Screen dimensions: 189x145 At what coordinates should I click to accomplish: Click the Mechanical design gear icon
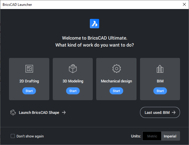tap(117, 69)
